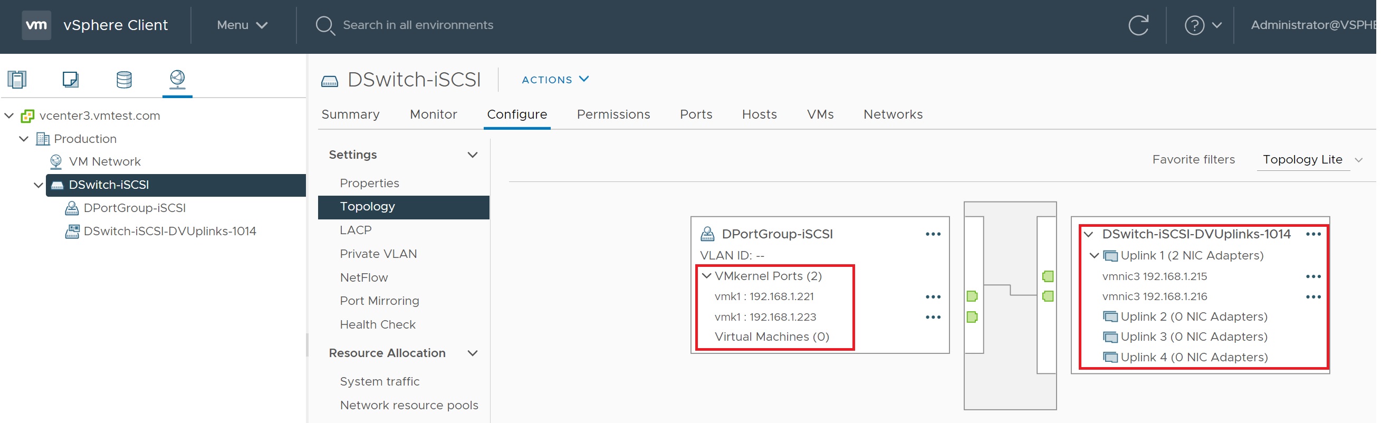Viewport: 1381px width, 423px height.
Task: Open the Hosts and Clusters inventory icon
Action: click(x=17, y=79)
